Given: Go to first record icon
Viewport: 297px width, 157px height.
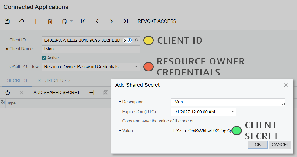Looking at the screenshot, I should (83, 21).
